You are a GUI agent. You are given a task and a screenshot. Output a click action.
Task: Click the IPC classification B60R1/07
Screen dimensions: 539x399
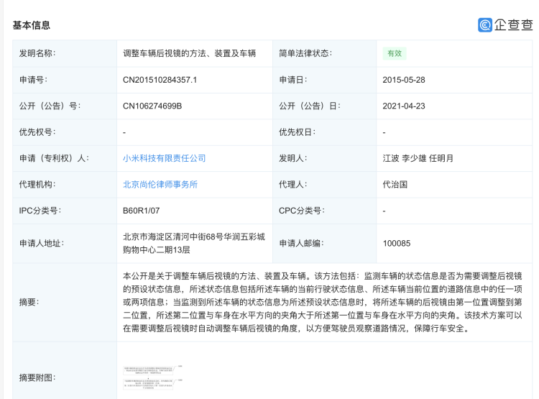[x=142, y=211]
